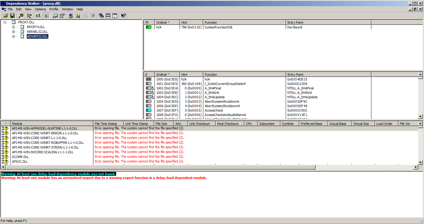Click the Context Help arrow-question icon

pyautogui.click(x=124, y=16)
